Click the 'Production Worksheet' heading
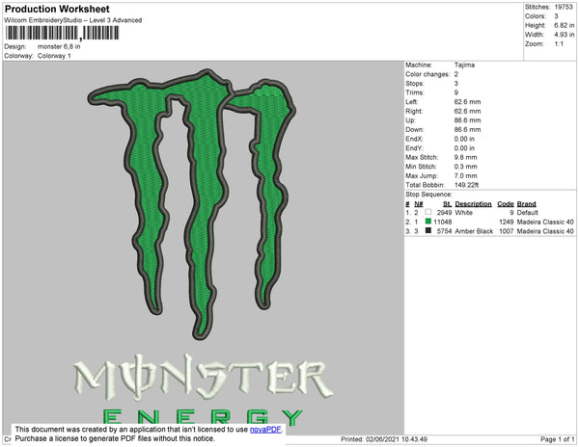Viewport: 579px width, 447px height. pos(57,9)
